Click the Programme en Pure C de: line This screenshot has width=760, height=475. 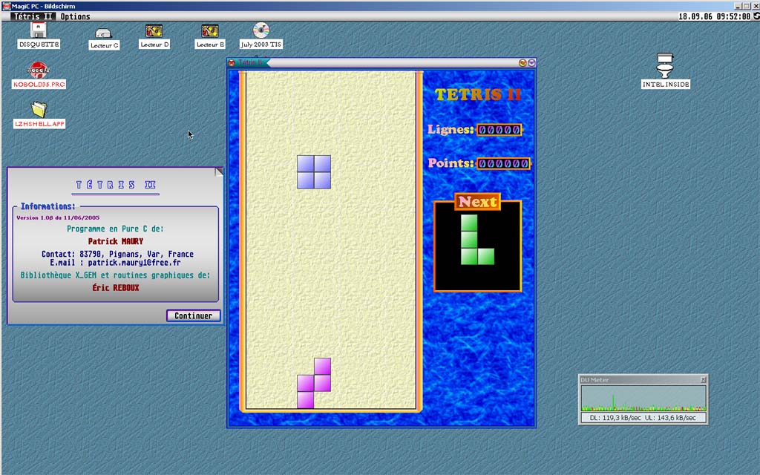pos(115,229)
